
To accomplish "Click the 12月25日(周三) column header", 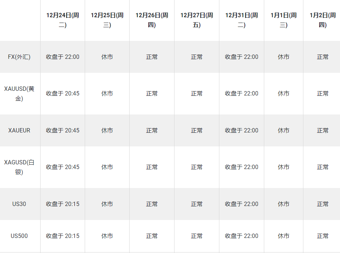I will click(x=107, y=20).
